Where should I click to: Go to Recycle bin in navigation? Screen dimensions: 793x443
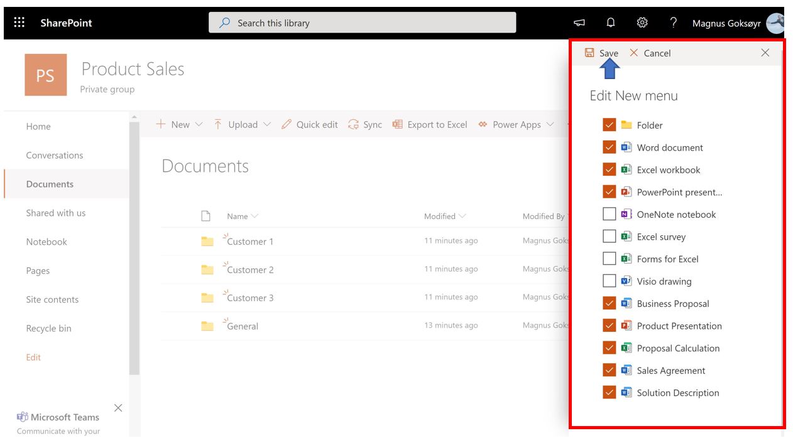tap(48, 328)
